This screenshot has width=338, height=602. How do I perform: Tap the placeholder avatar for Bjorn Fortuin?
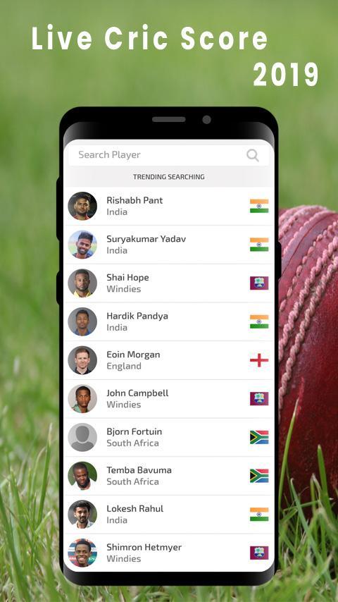coord(82,437)
